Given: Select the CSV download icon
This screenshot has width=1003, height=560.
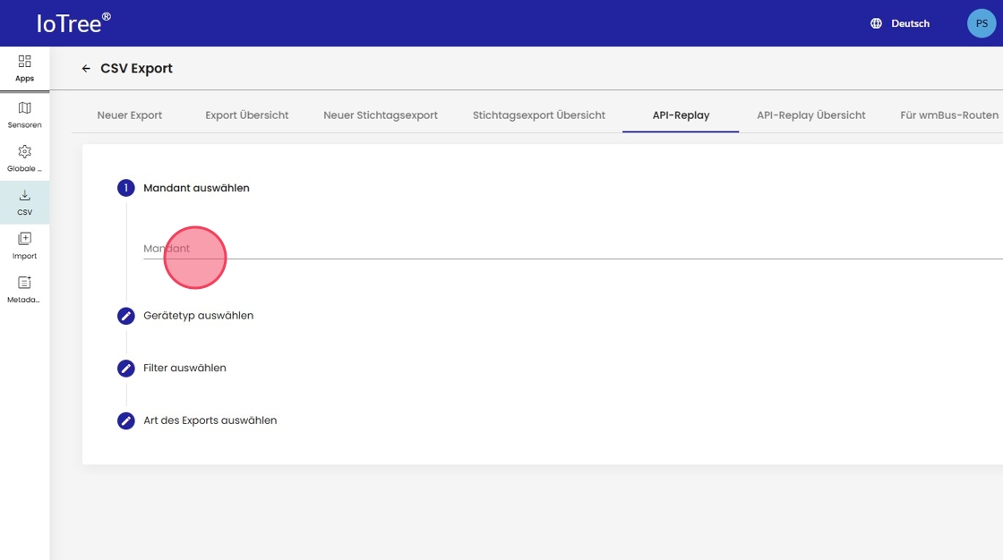Looking at the screenshot, I should point(24,196).
